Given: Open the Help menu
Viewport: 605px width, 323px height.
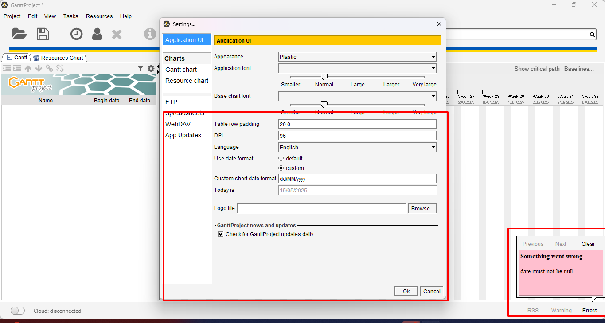Looking at the screenshot, I should pyautogui.click(x=126, y=16).
